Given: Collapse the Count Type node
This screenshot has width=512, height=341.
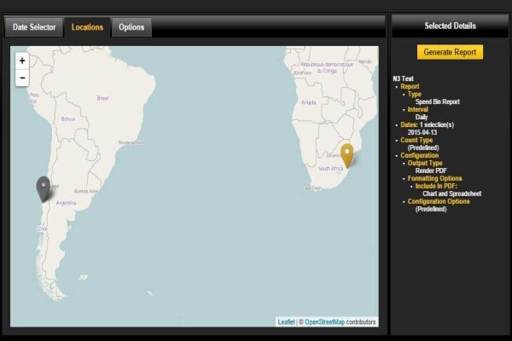Looking at the screenshot, I should tap(397, 141).
